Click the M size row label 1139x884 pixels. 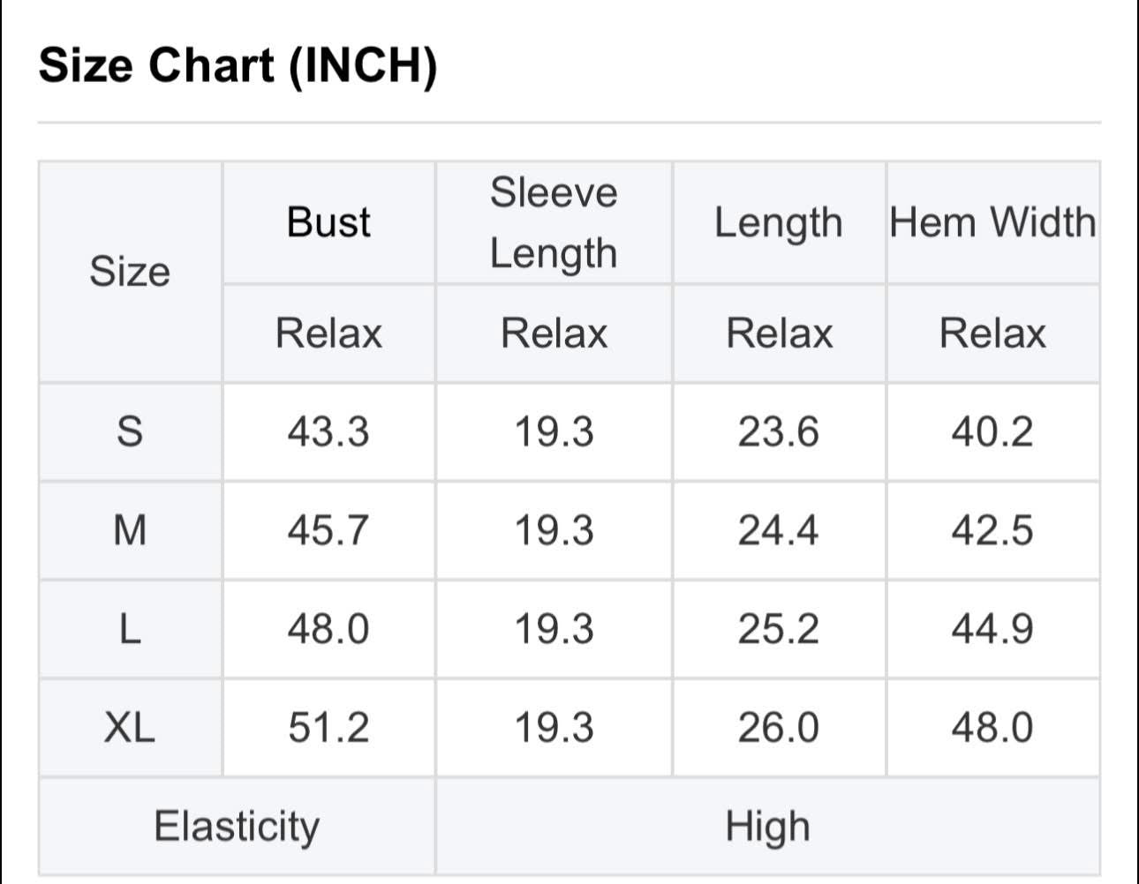(130, 531)
